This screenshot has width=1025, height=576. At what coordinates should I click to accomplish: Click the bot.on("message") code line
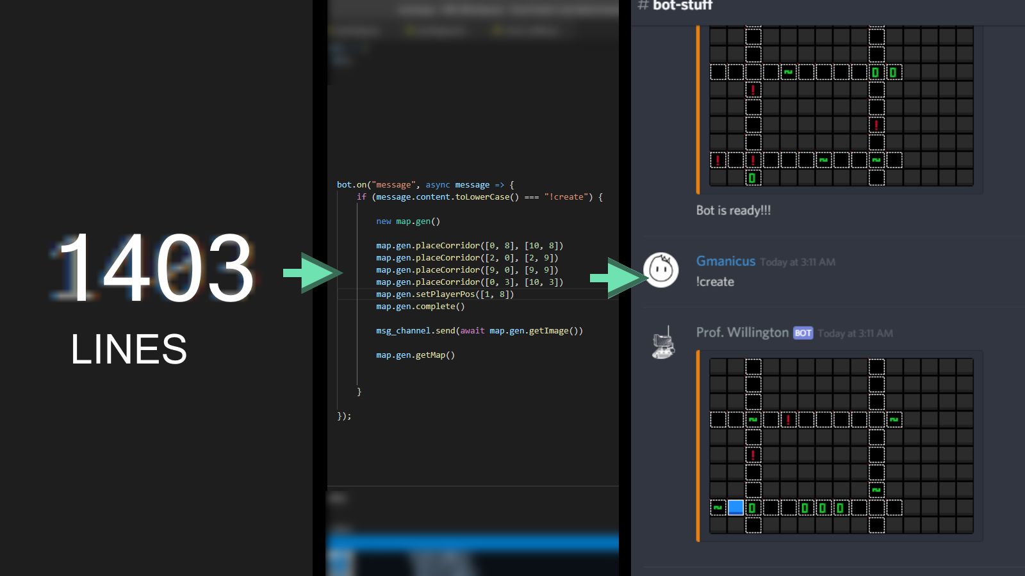pos(425,185)
